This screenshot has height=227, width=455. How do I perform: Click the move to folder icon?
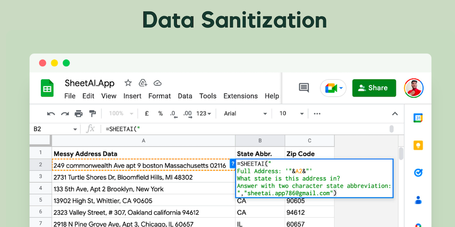coord(143,83)
